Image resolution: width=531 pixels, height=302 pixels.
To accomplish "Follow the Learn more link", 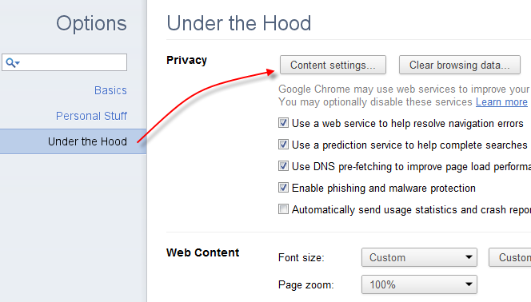I will (501, 101).
